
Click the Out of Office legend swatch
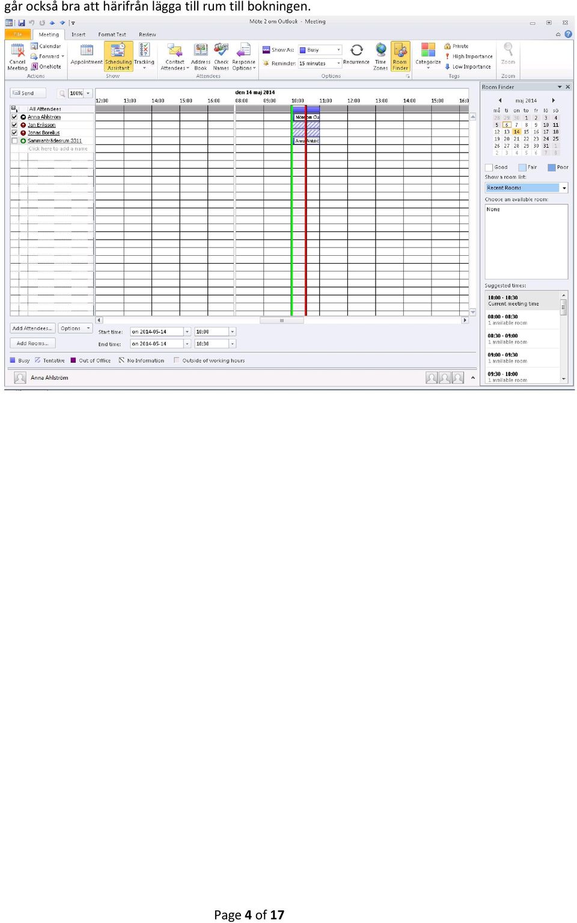(73, 360)
